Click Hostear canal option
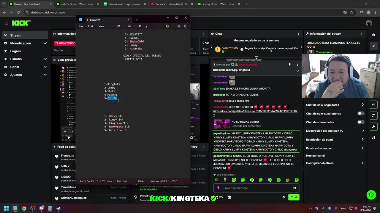Viewport: 380px width, 213px height. (x=315, y=156)
